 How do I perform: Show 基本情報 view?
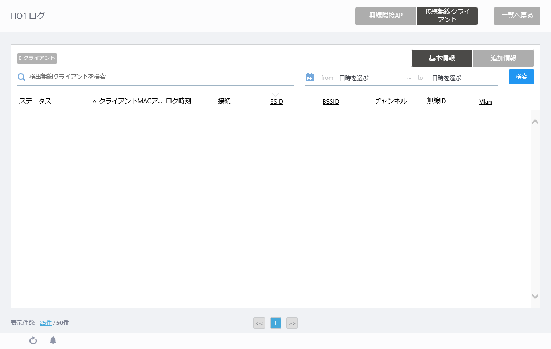[442, 58]
